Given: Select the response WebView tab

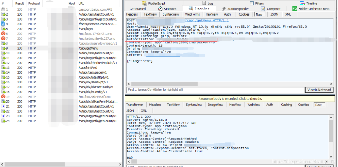Looking at the screenshot, I should 254,105.
